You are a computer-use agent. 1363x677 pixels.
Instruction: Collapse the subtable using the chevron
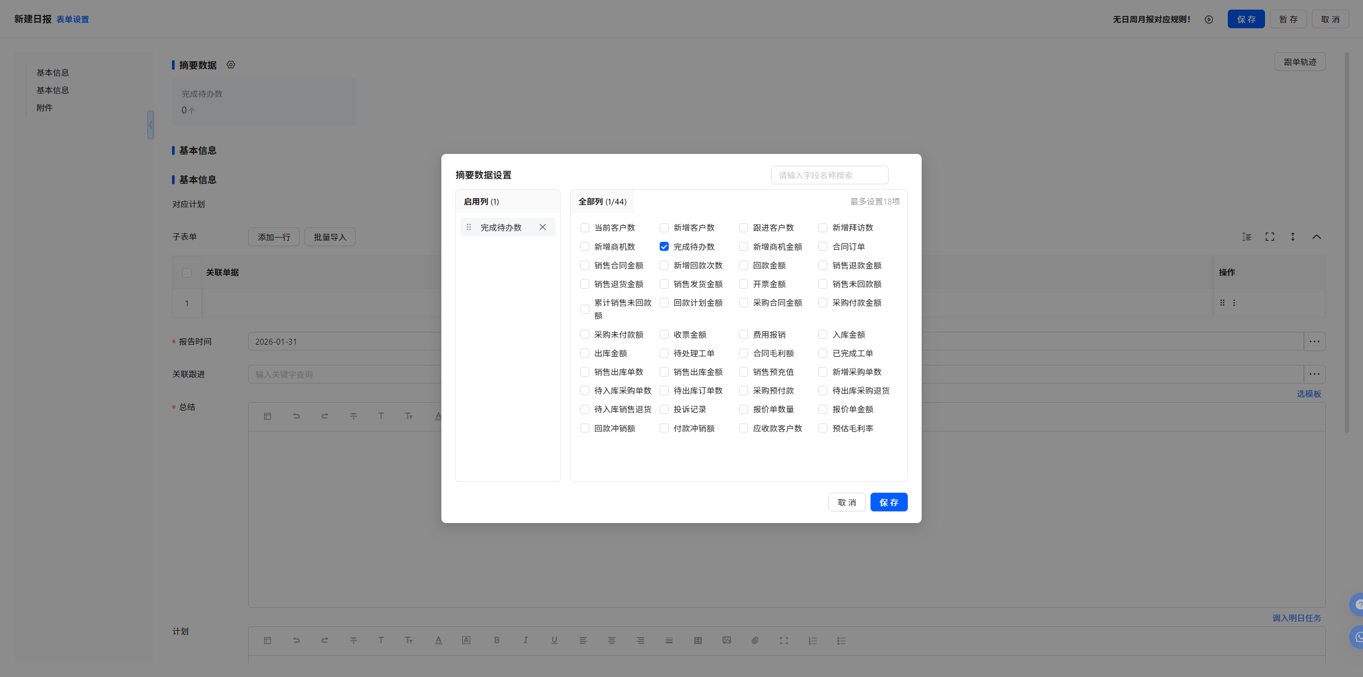[1316, 236]
